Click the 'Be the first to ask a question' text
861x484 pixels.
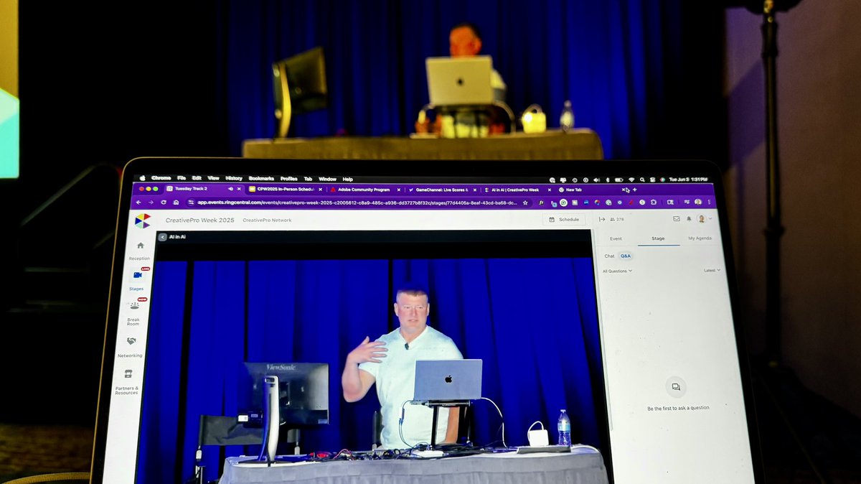pos(678,408)
